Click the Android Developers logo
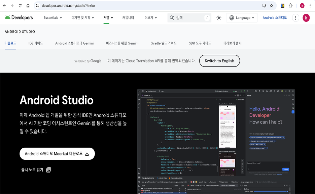The width and height of the screenshot is (315, 194). (19, 18)
